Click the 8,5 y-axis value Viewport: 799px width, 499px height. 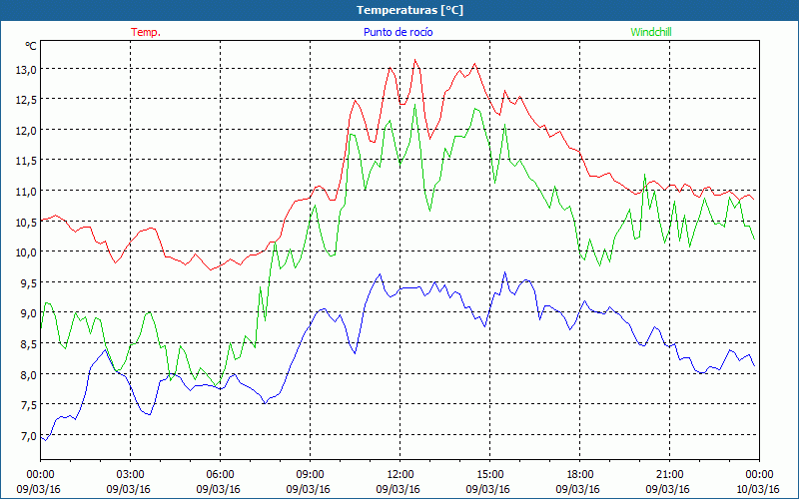click(x=28, y=344)
